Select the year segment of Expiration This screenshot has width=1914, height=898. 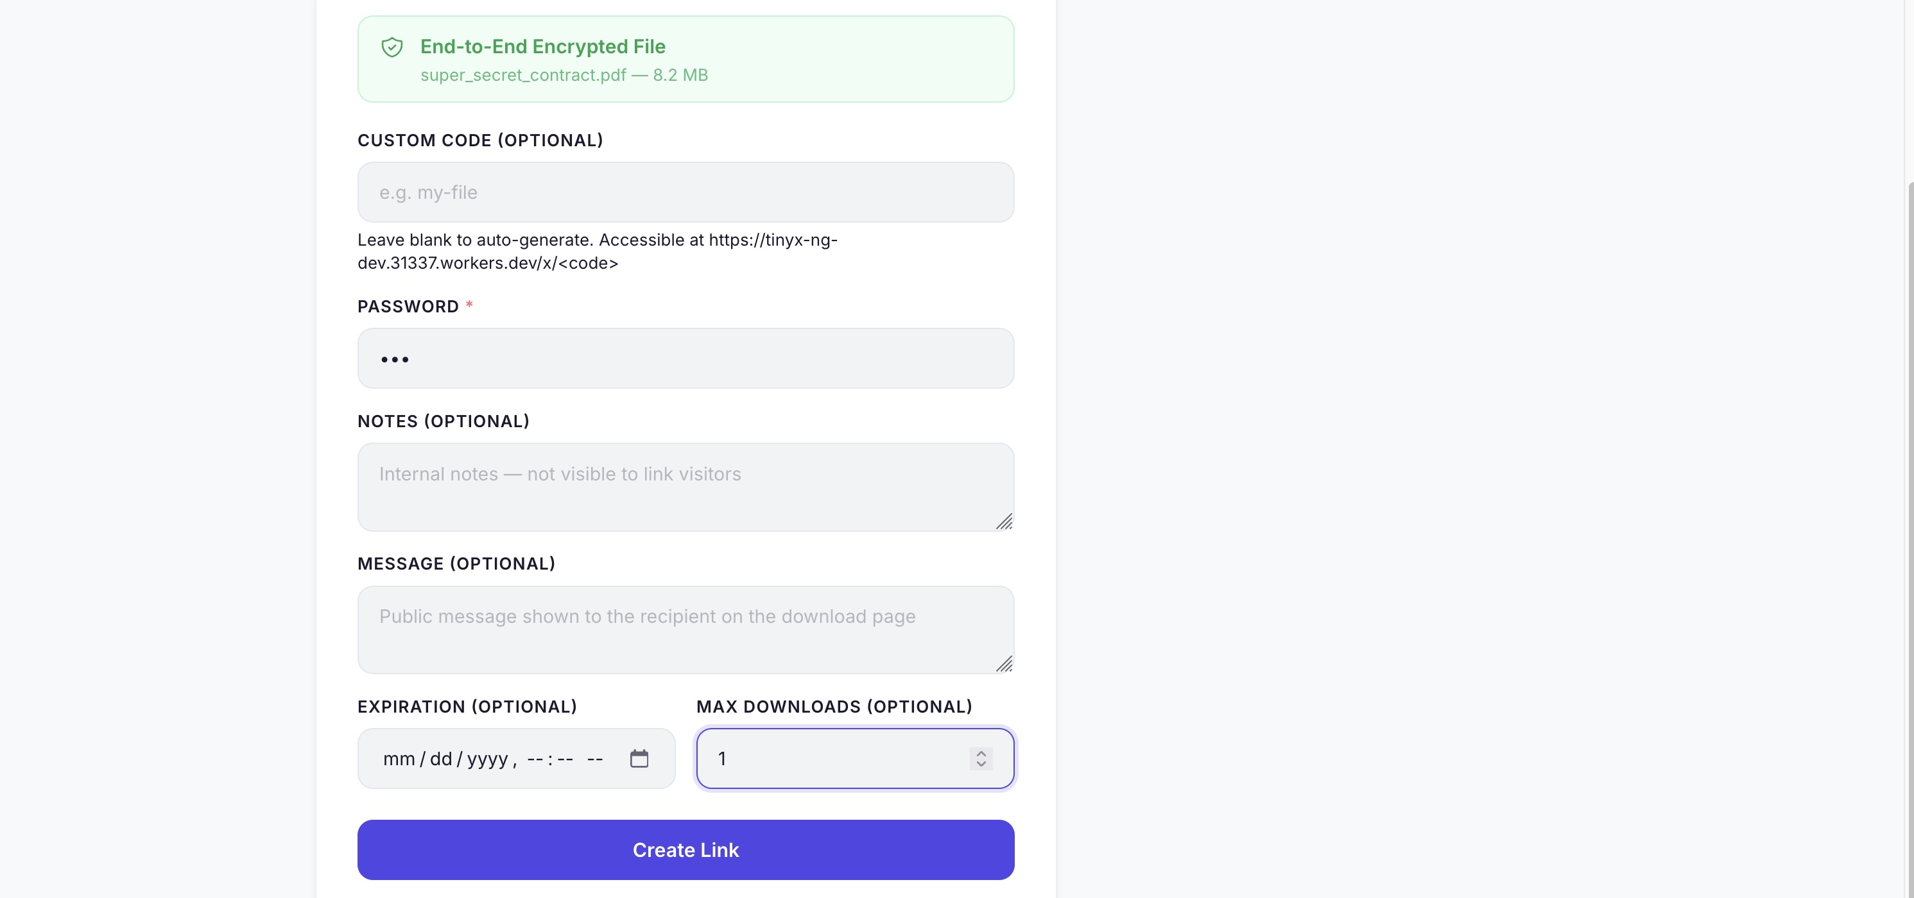click(x=487, y=759)
